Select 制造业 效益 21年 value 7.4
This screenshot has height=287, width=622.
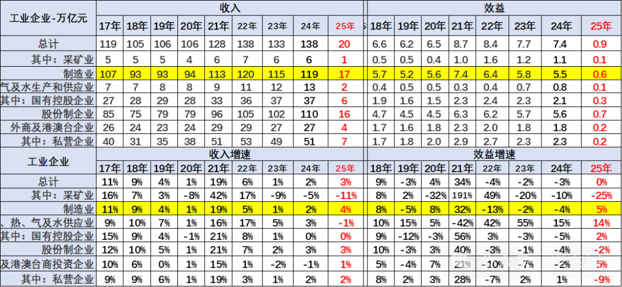(462, 73)
